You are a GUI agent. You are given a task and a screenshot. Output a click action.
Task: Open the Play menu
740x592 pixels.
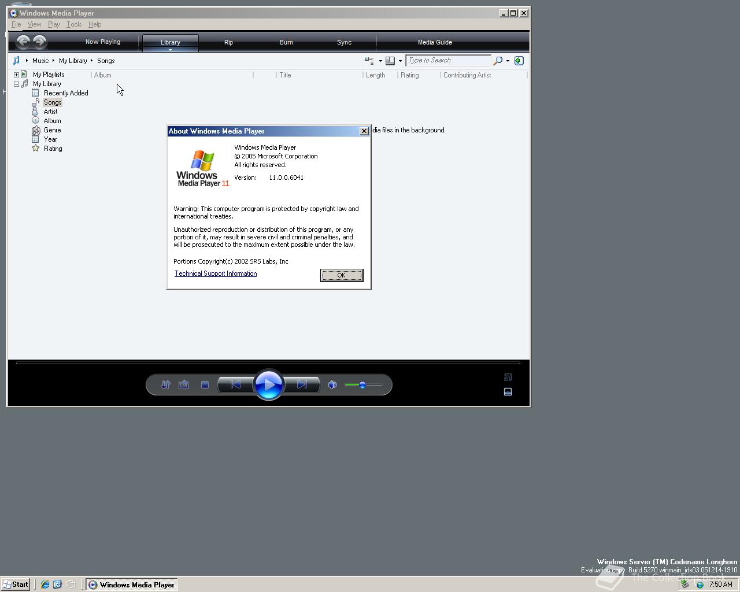tap(54, 24)
